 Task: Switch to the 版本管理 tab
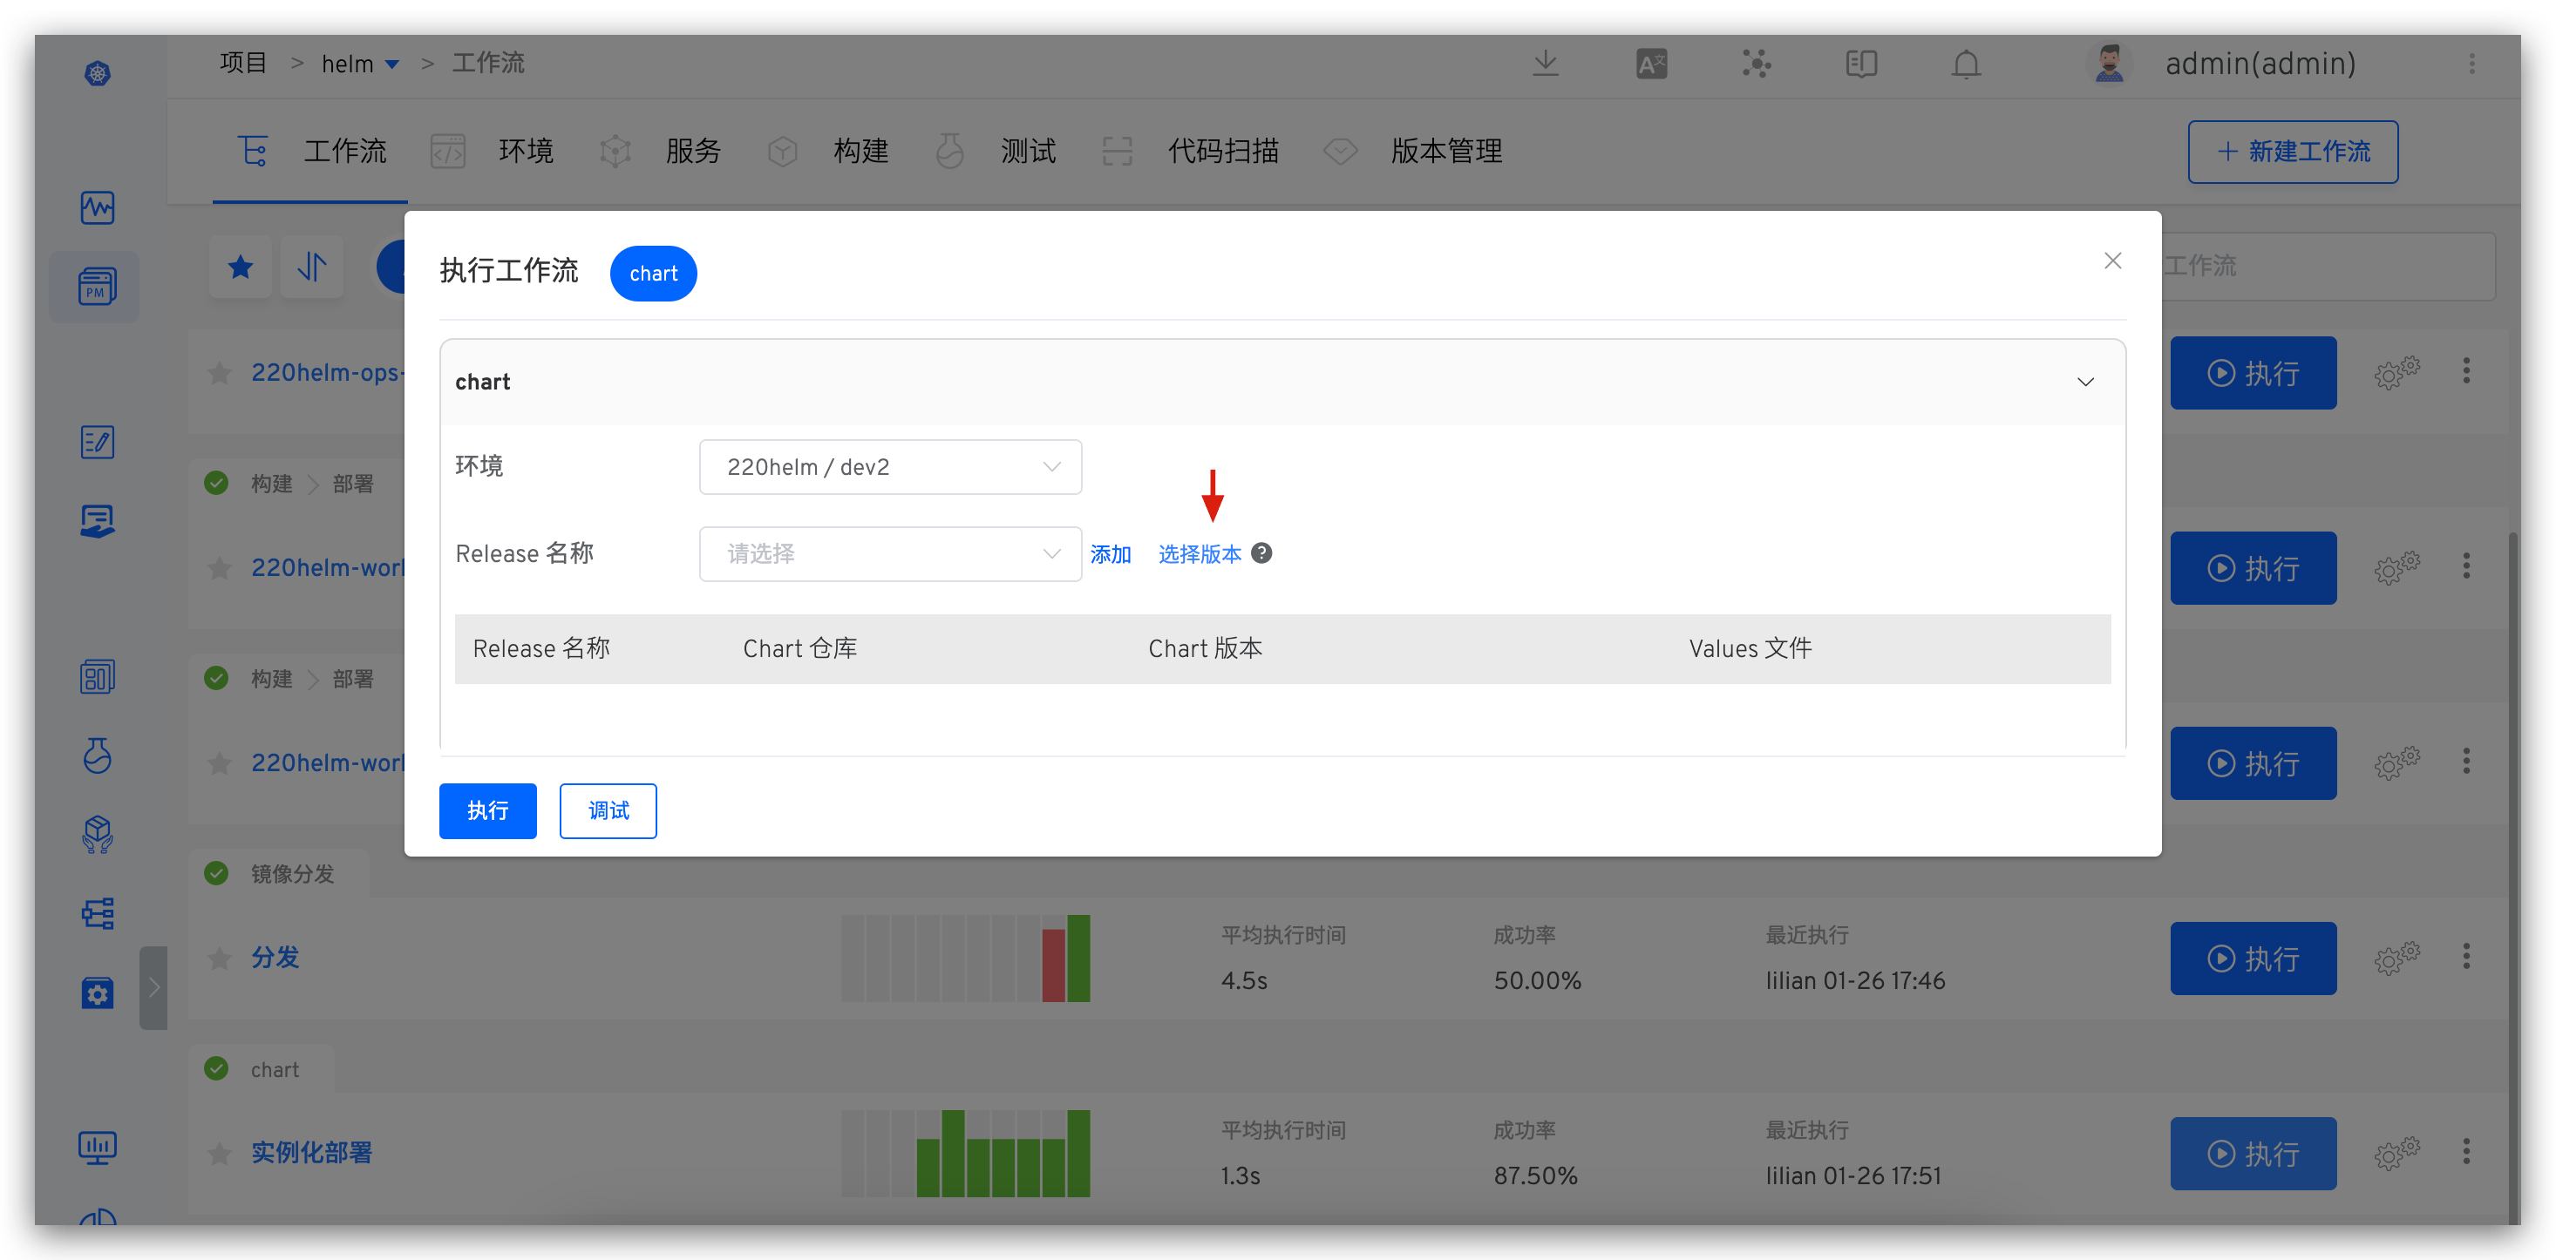click(x=1445, y=152)
